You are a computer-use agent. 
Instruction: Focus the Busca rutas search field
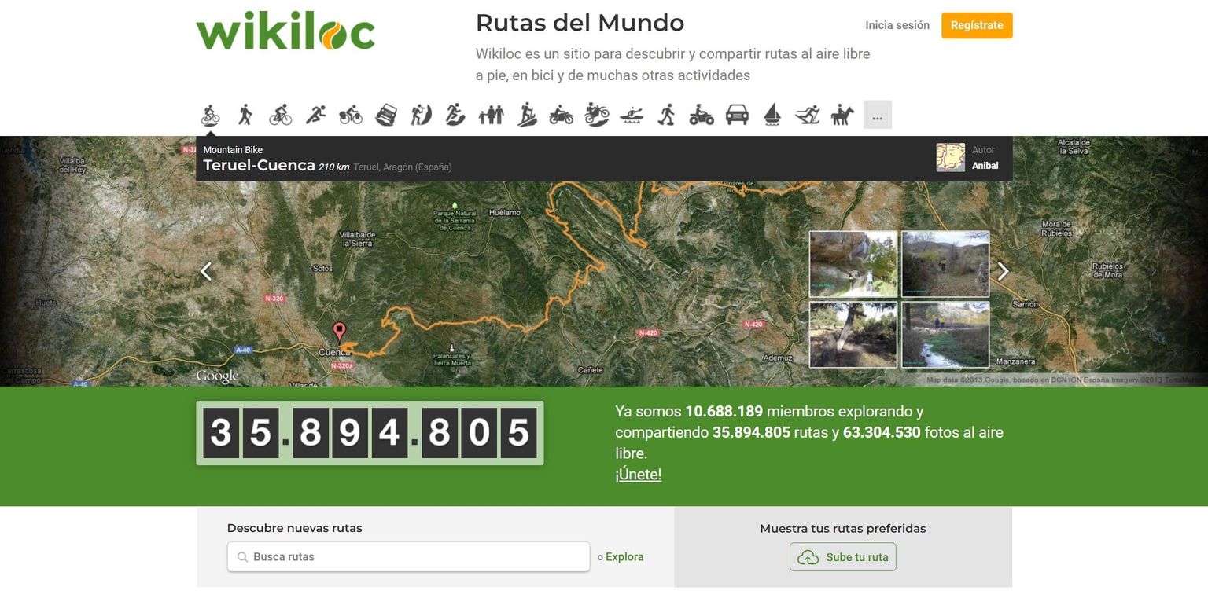point(408,557)
